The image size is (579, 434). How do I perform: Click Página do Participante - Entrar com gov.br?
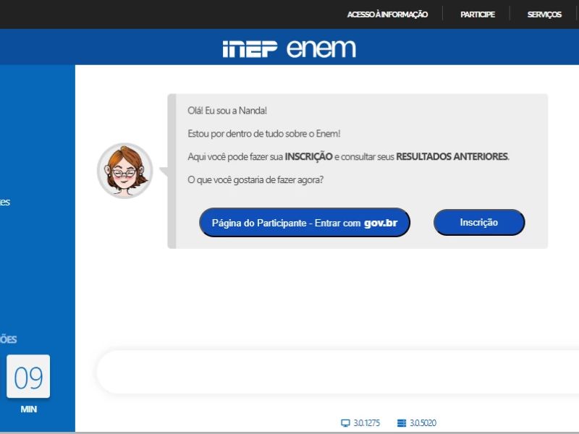coord(305,223)
